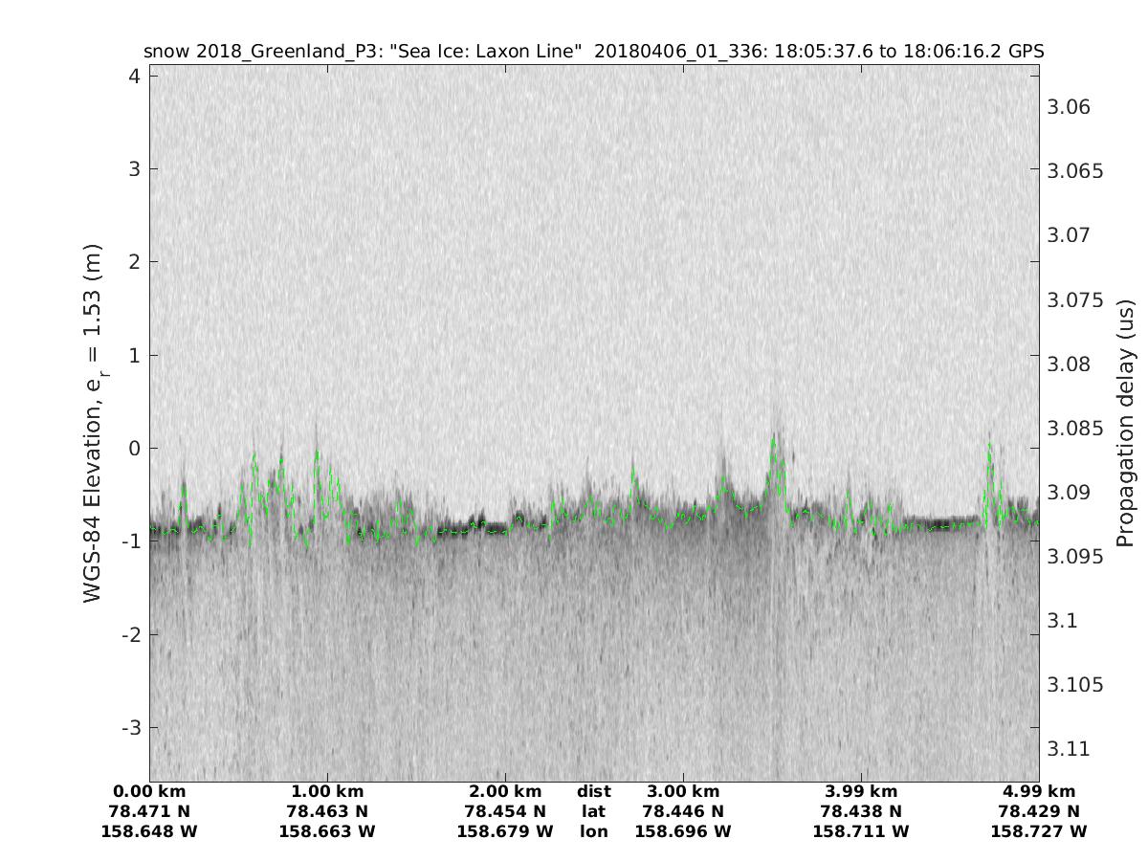This screenshot has width=1148, height=861.
Task: Click the tallest green trace peak near 3.5 km
Action: [774, 439]
